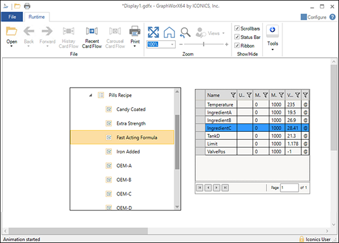Click the zoom slider thumb
Screen dimensions: 339x243
point(204,44)
